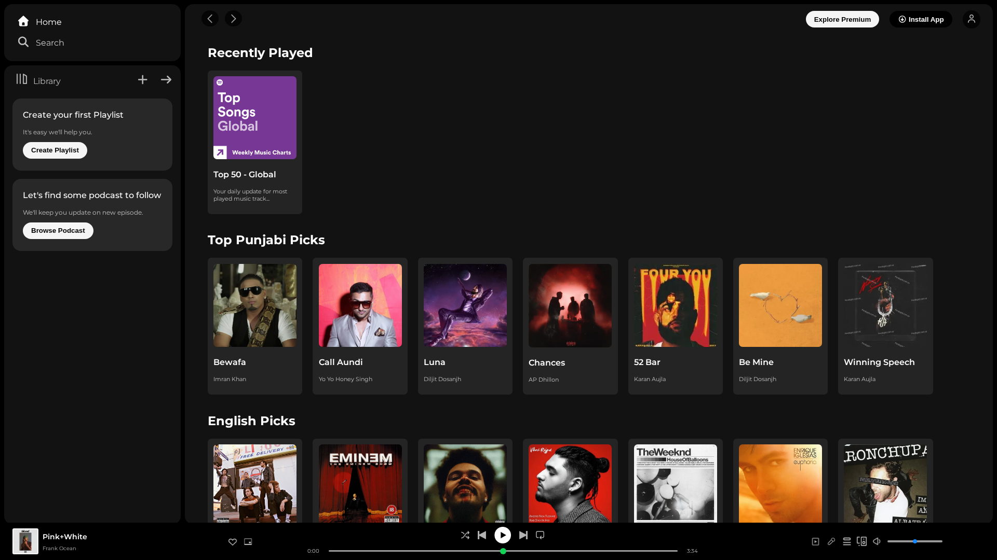Select Call Aundi by Yo Yo Honey Singh
The height and width of the screenshot is (560, 997).
pos(360,326)
